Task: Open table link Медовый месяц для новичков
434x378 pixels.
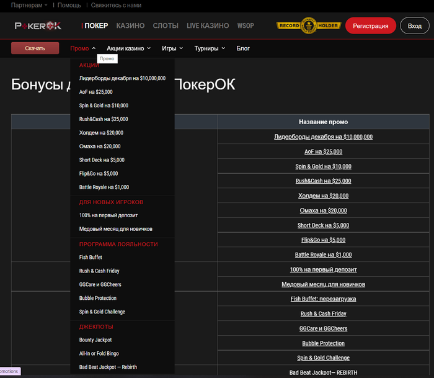Action: tap(323, 284)
